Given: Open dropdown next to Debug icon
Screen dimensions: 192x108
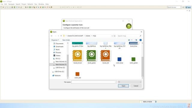Looking at the screenshot, I should coord(28,7).
